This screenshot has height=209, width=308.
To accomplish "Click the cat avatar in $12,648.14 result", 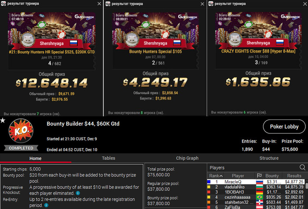I will pos(28,40).
